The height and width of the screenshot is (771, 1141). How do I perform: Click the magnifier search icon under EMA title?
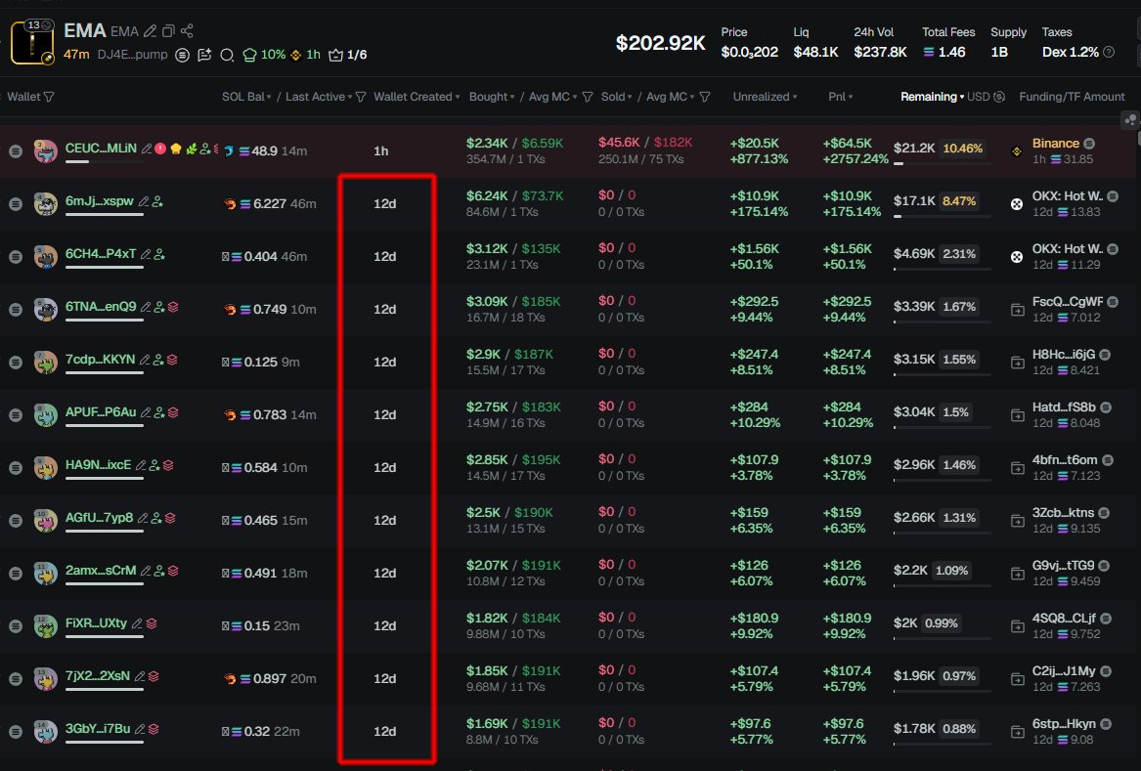[x=227, y=56]
